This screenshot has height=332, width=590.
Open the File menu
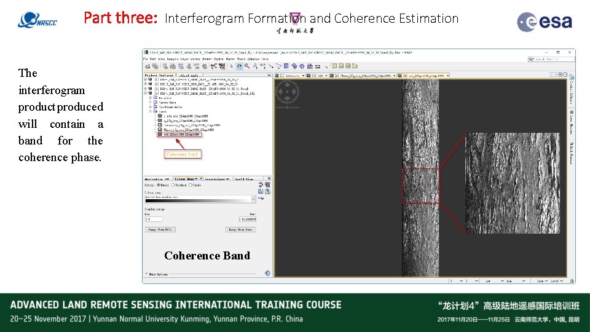[146, 59]
